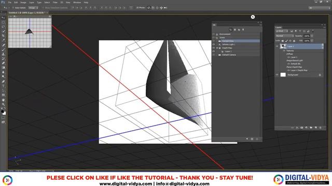
Task: Select the Horizontal Type tool
Action: point(3,86)
